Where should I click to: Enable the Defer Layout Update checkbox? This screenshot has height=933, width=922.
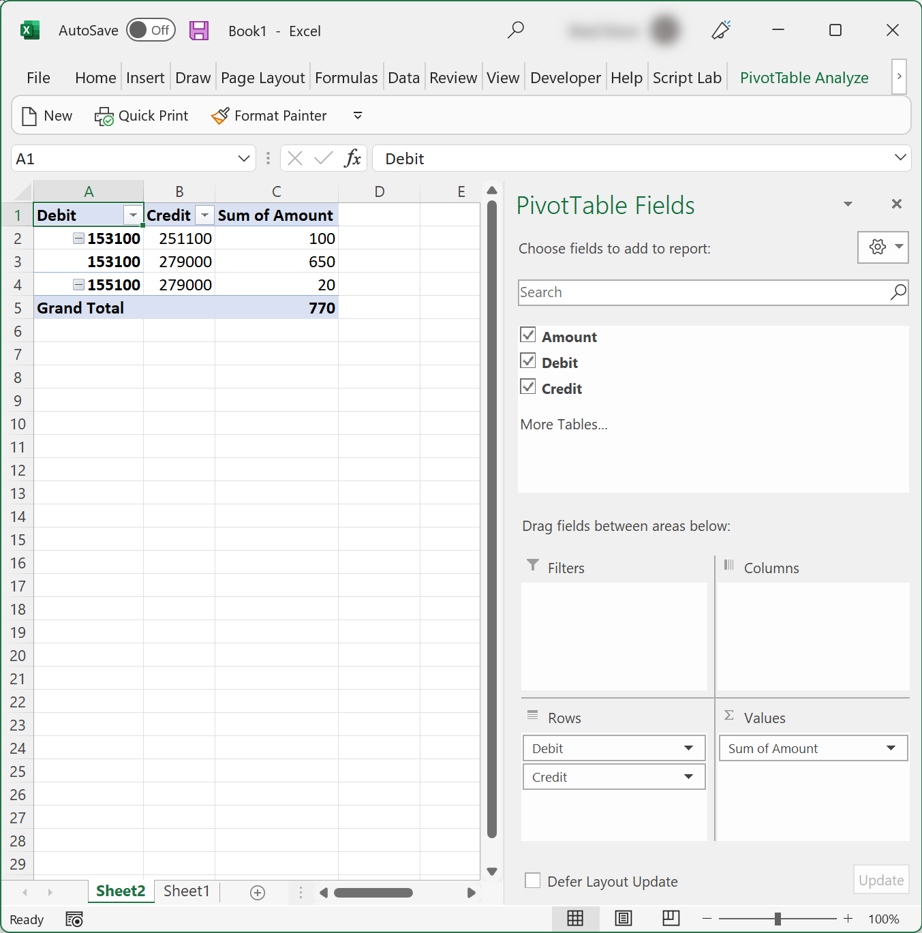tap(533, 881)
